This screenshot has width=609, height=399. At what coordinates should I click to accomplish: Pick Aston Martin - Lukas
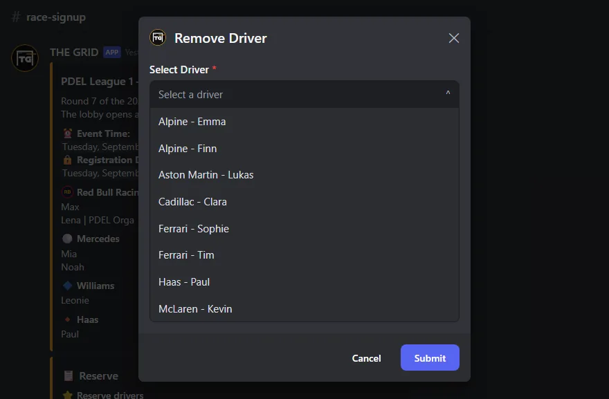[x=304, y=175]
